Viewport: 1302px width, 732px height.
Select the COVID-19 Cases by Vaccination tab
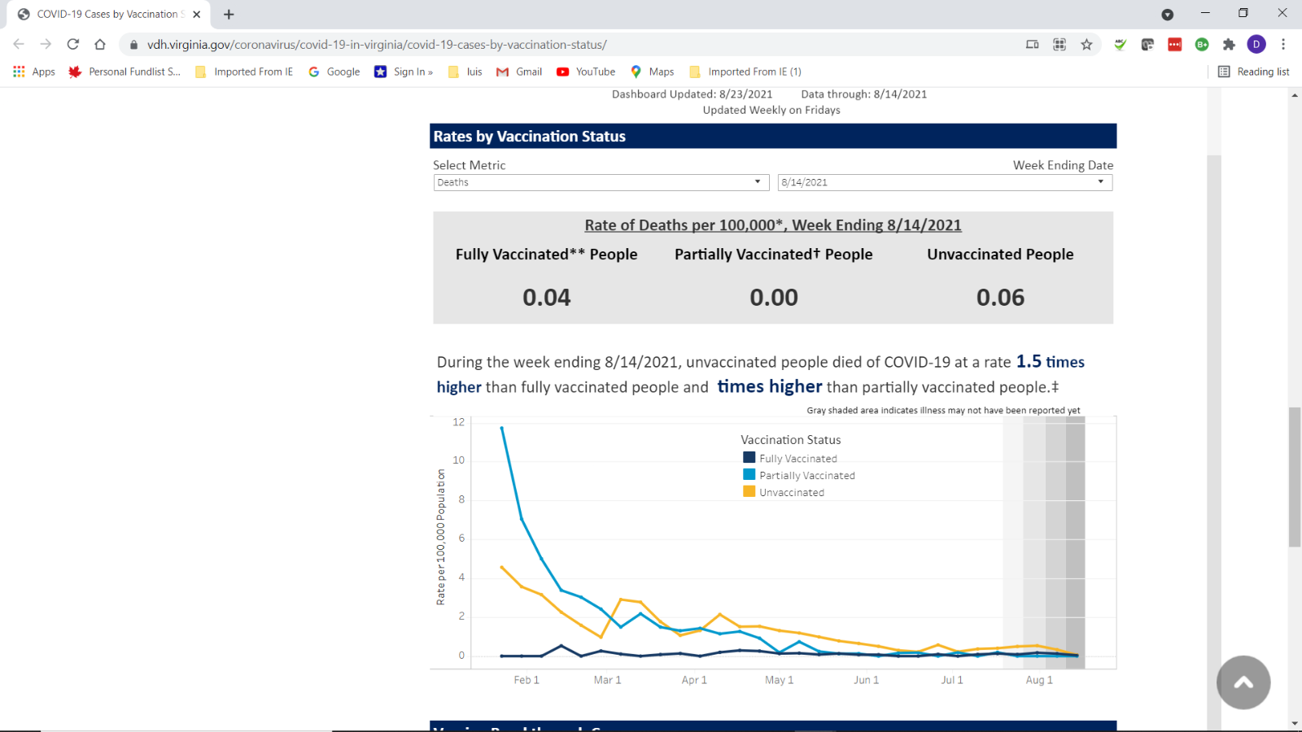[107, 15]
